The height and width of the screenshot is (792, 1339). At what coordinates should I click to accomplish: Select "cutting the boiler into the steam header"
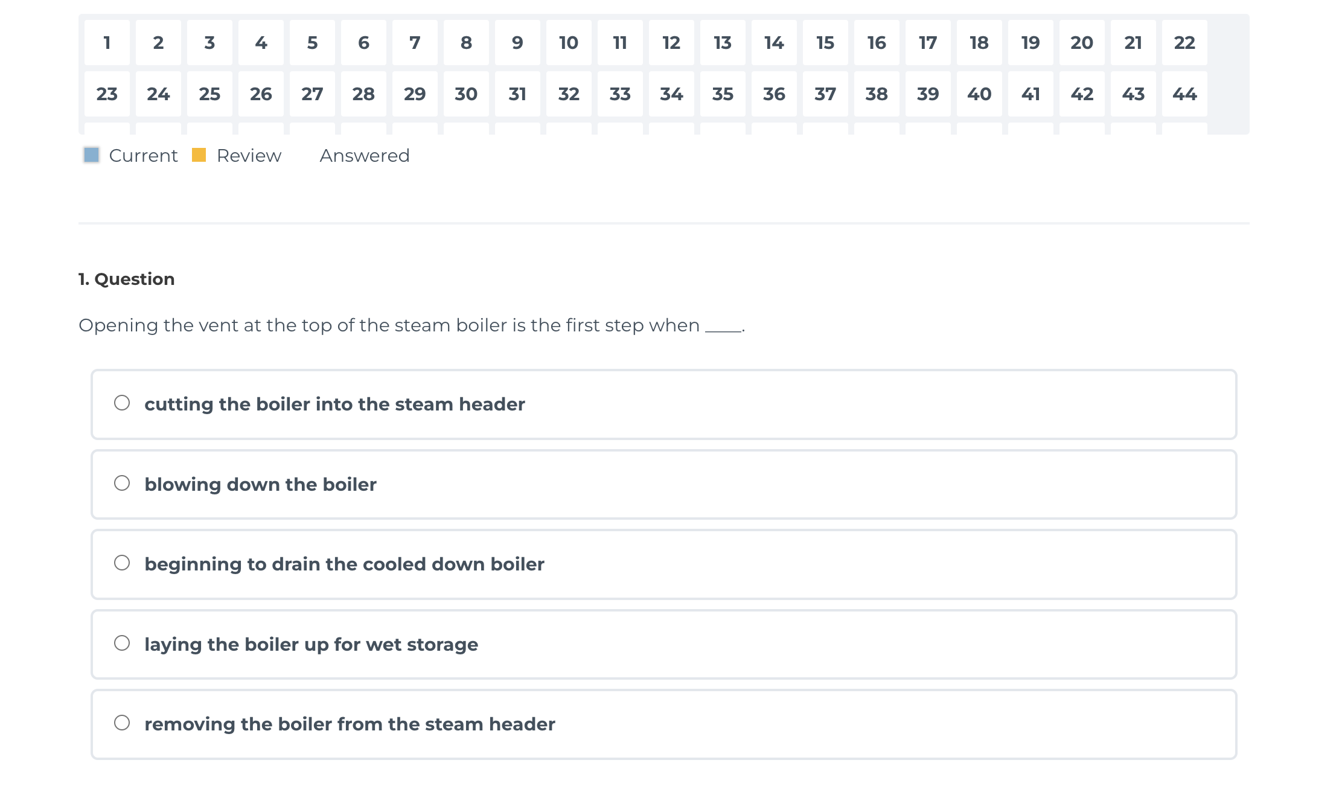click(122, 403)
